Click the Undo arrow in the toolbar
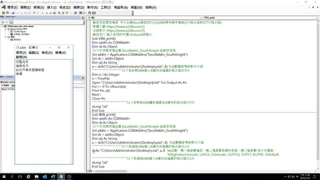The height and width of the screenshot is (180, 320). (x=34, y=13)
